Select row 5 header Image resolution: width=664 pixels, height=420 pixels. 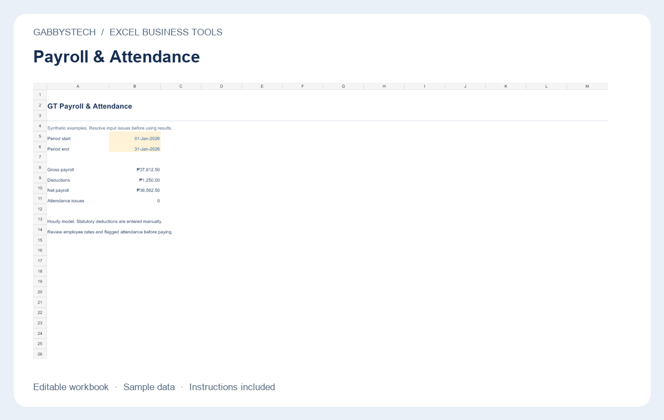coord(40,136)
